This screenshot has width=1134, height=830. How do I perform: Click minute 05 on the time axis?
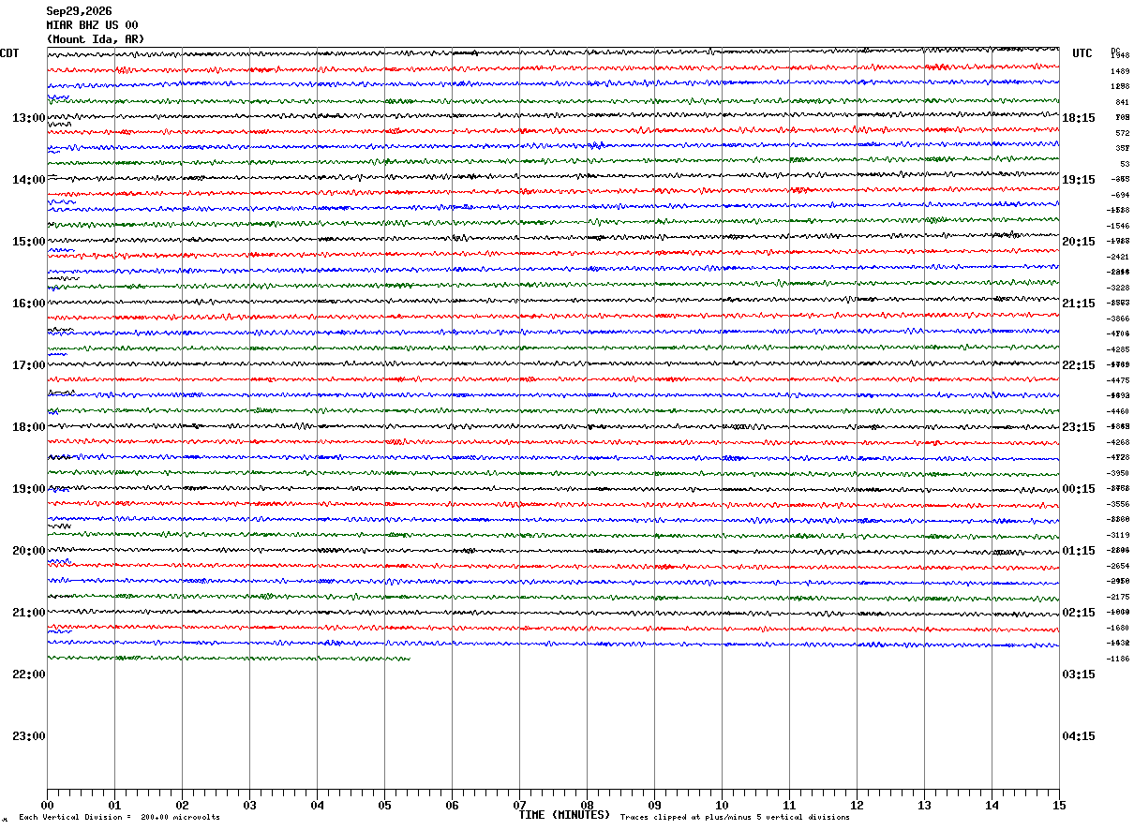coord(384,805)
